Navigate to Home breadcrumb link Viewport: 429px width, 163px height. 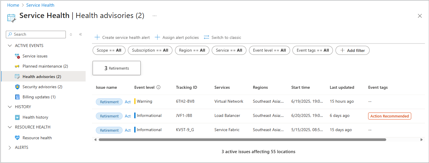[x=13, y=5]
